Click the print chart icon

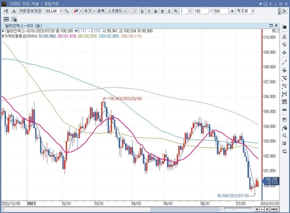14,11
